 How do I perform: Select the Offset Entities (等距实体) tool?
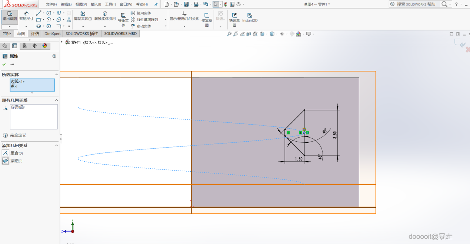coord(123,19)
